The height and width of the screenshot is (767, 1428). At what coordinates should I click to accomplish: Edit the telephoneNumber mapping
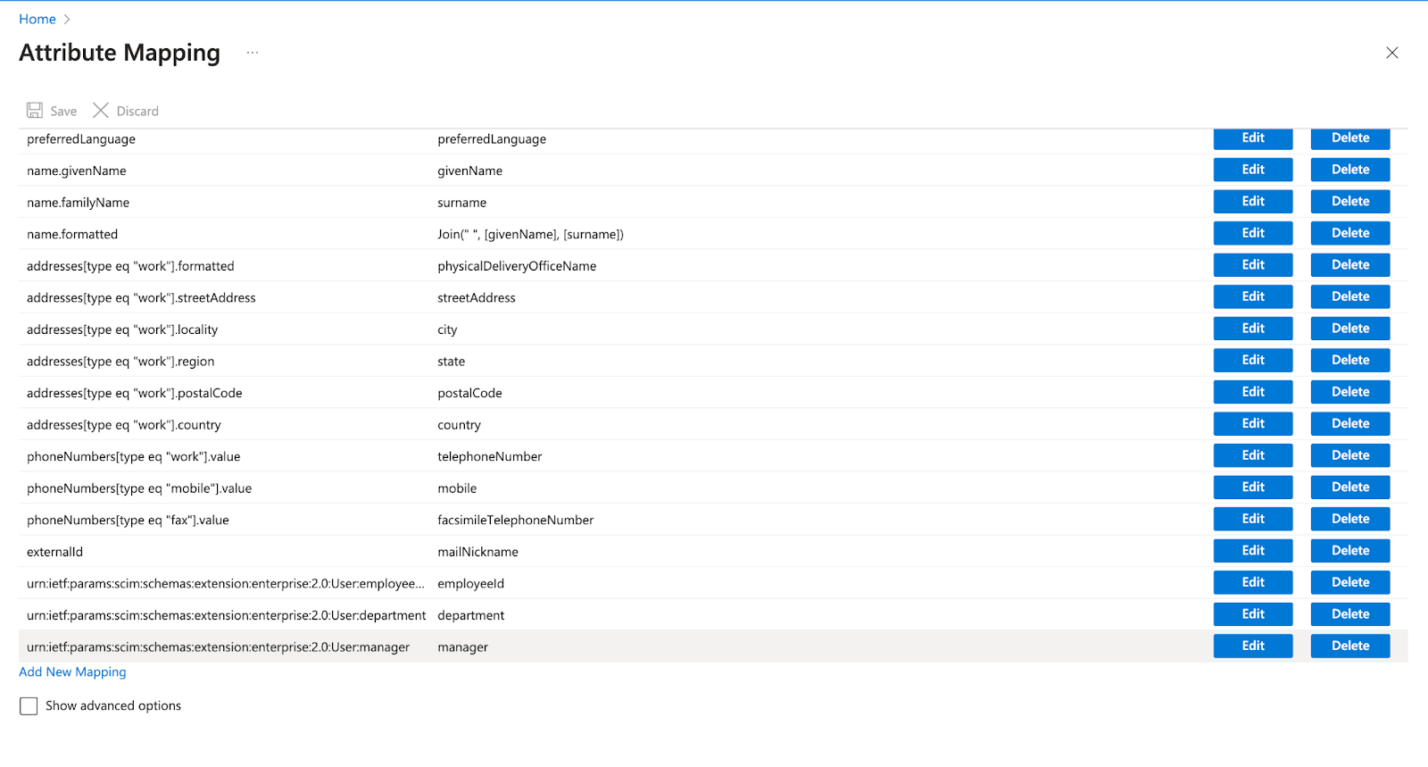pyautogui.click(x=1252, y=455)
